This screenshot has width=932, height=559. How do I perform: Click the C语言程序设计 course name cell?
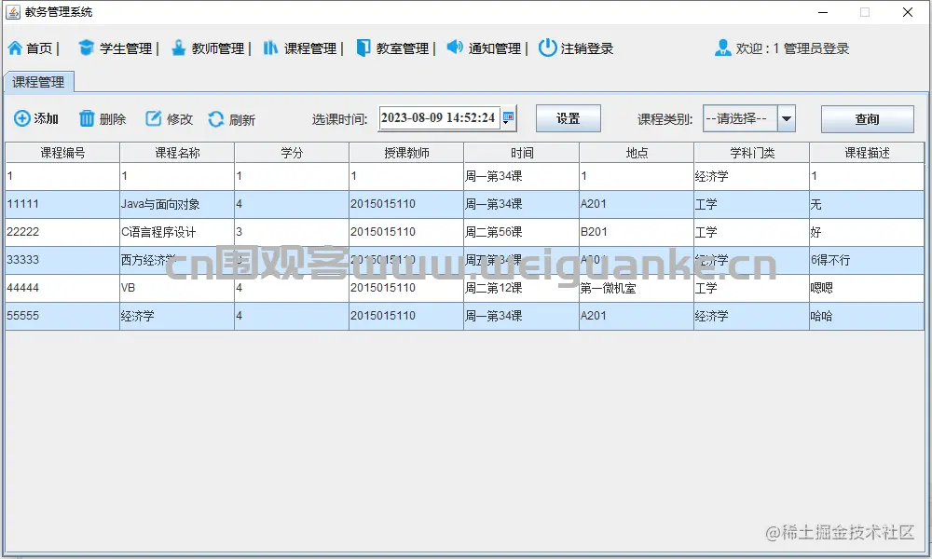pos(177,232)
